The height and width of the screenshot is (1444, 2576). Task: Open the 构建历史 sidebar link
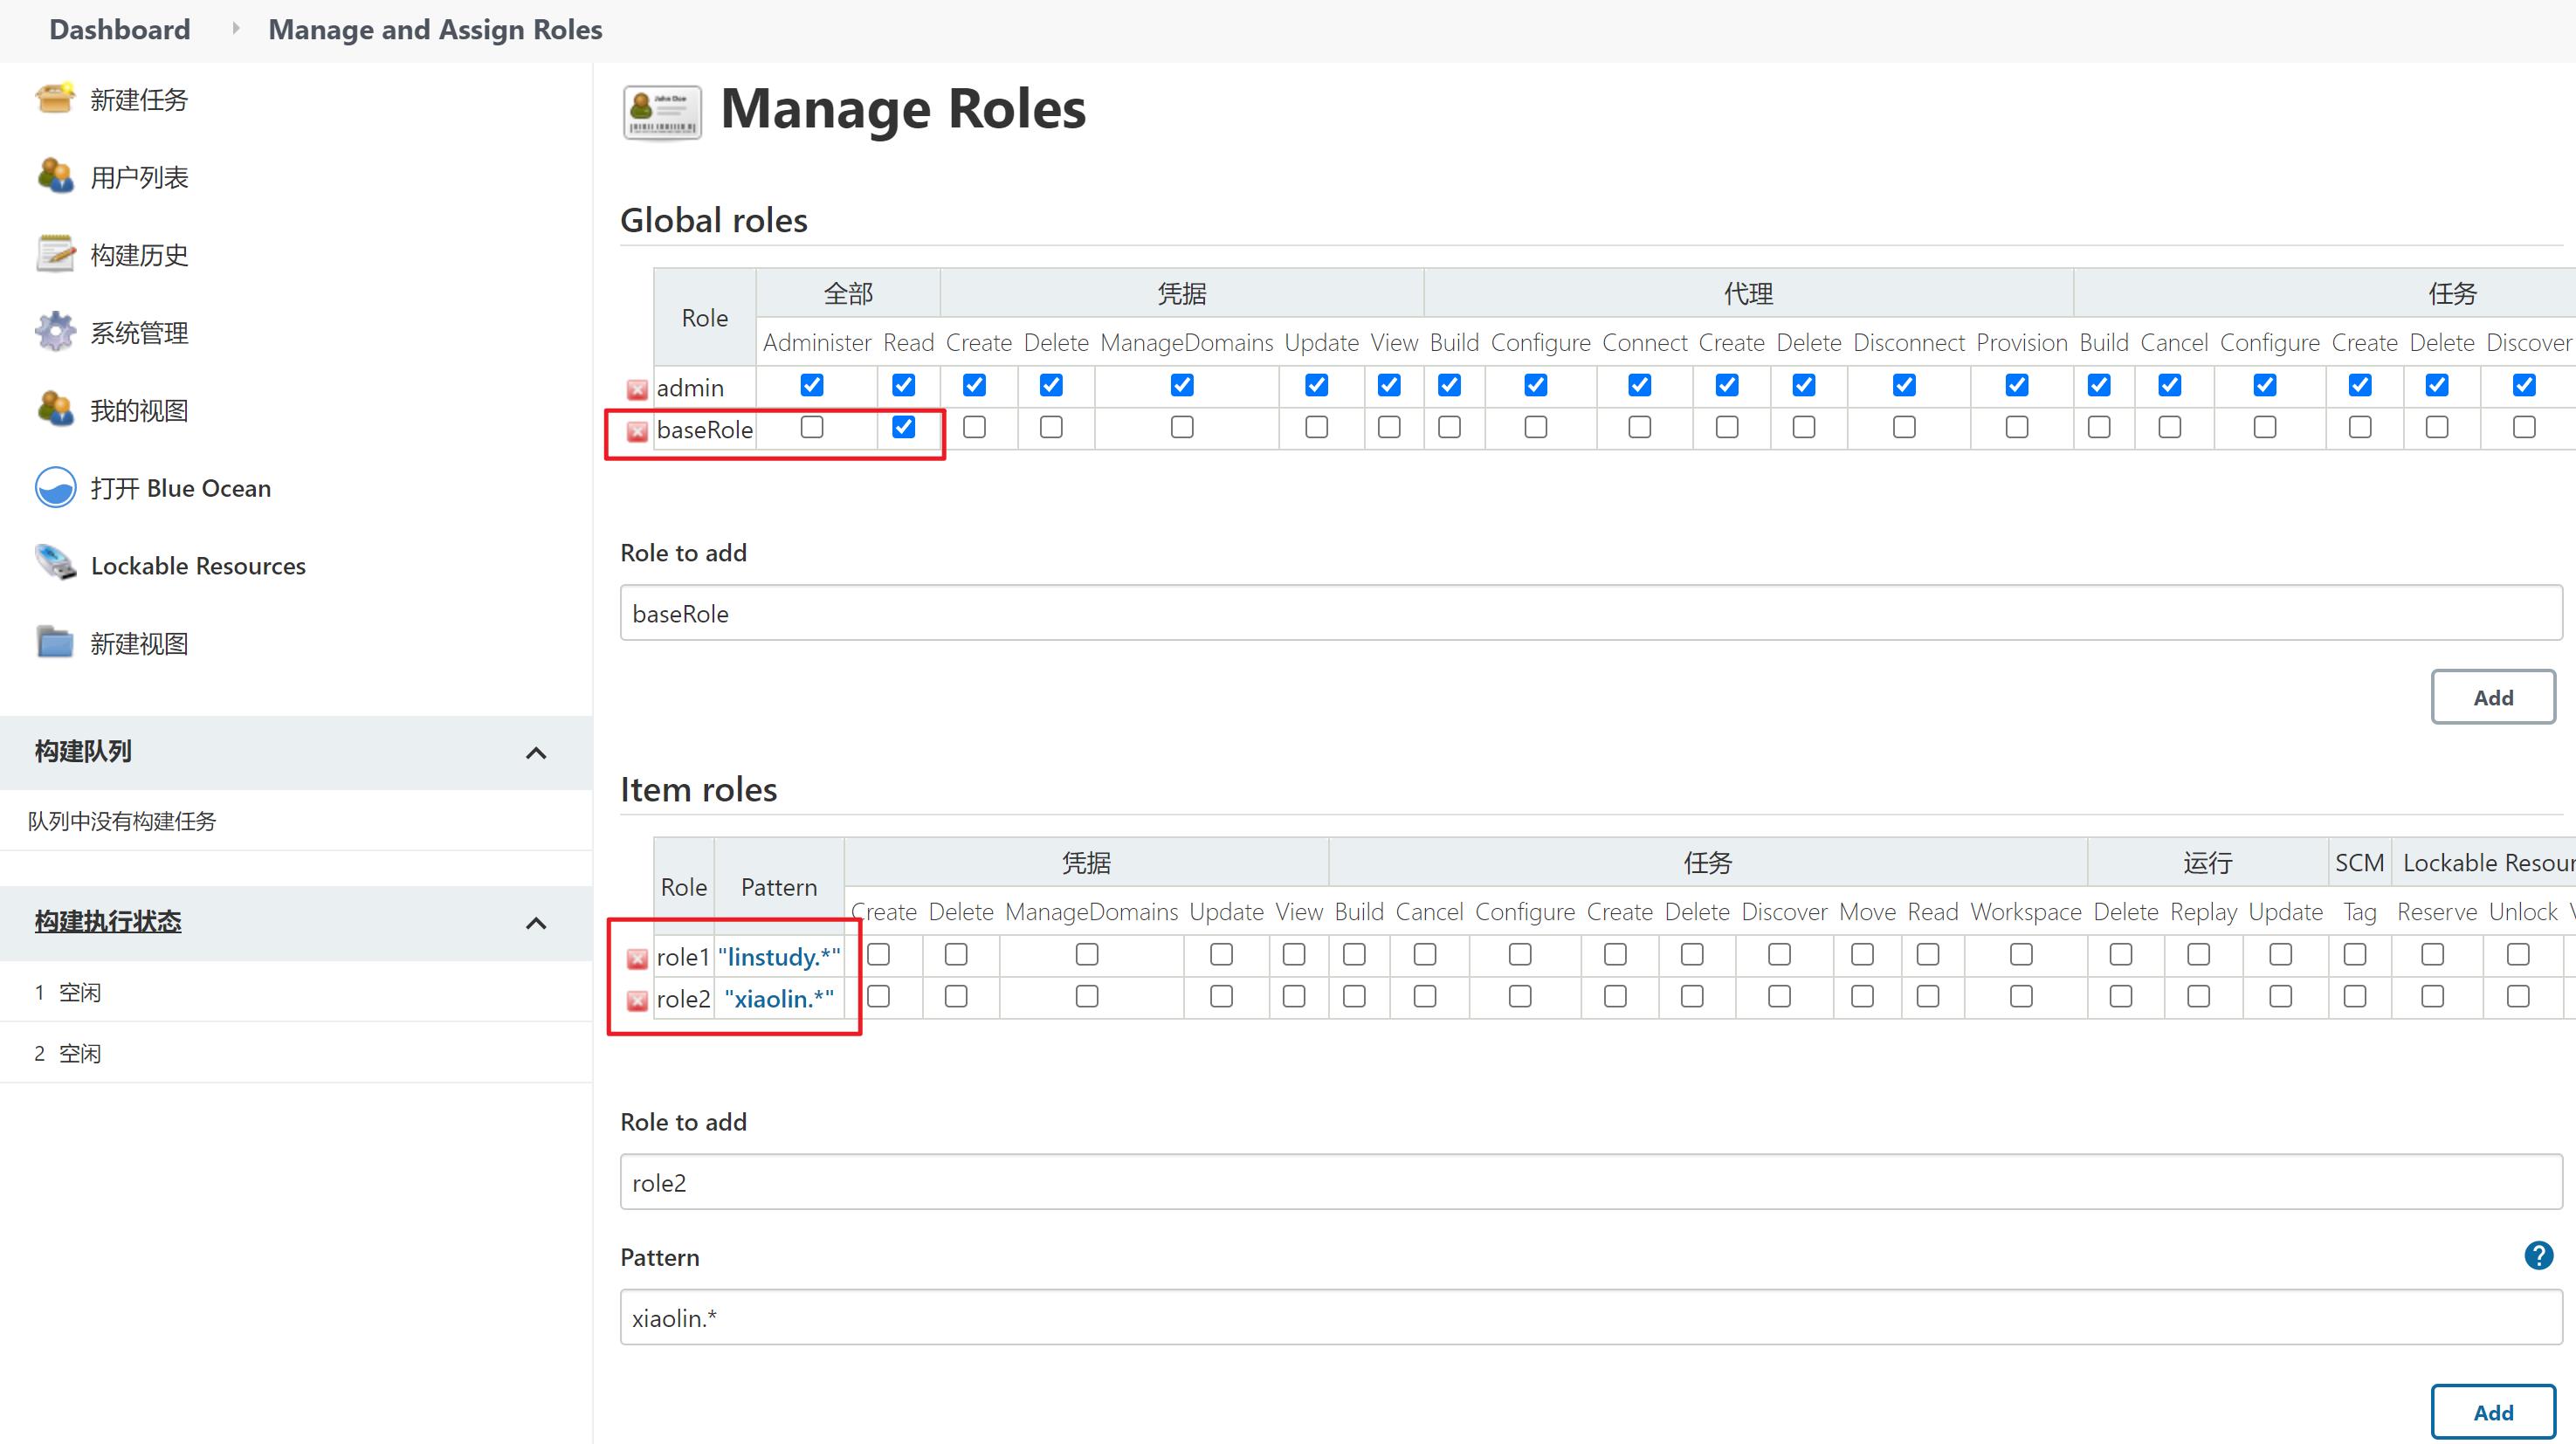click(x=139, y=255)
